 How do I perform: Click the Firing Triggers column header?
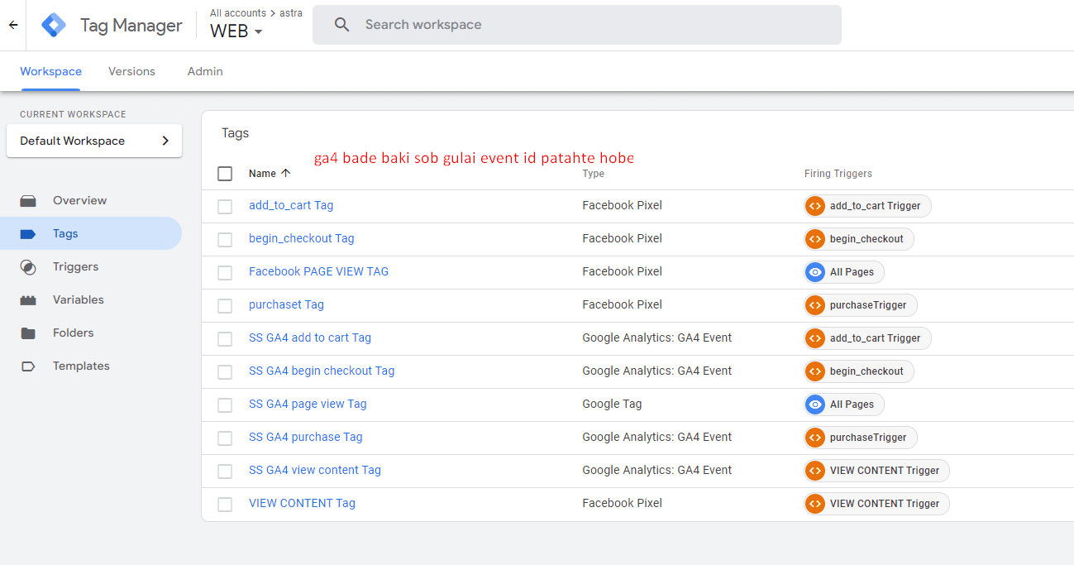tap(838, 174)
